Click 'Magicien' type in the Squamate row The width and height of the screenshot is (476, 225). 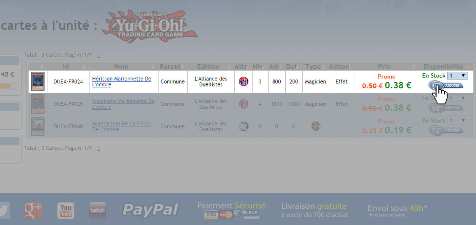click(316, 104)
